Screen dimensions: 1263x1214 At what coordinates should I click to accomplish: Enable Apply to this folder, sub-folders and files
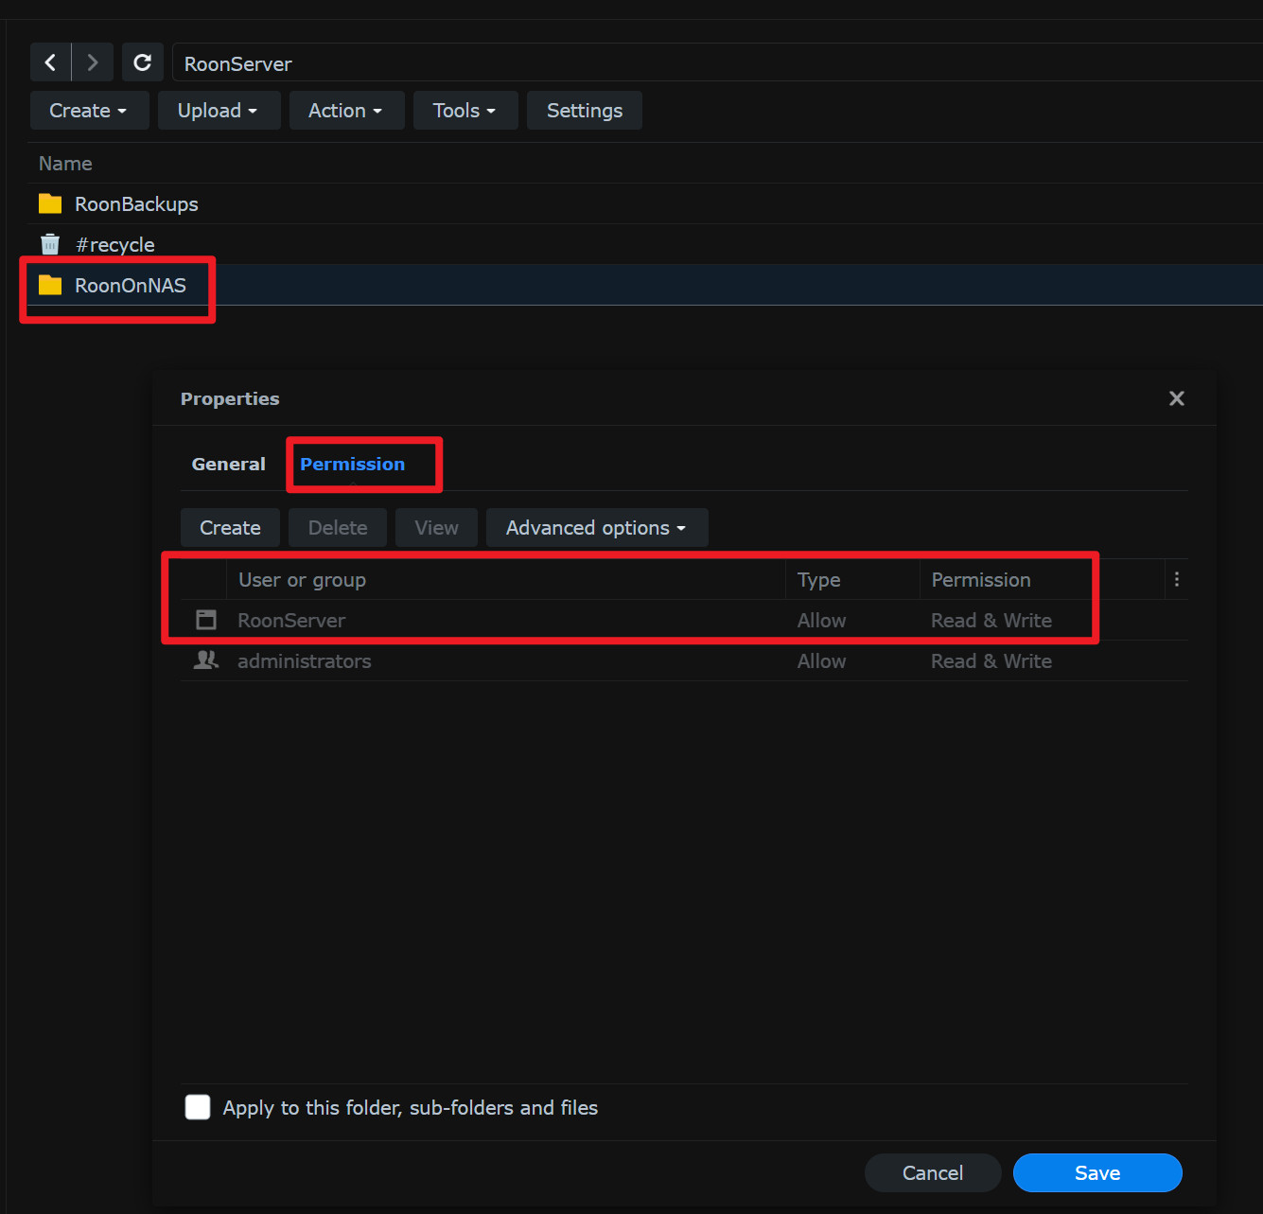click(x=198, y=1107)
